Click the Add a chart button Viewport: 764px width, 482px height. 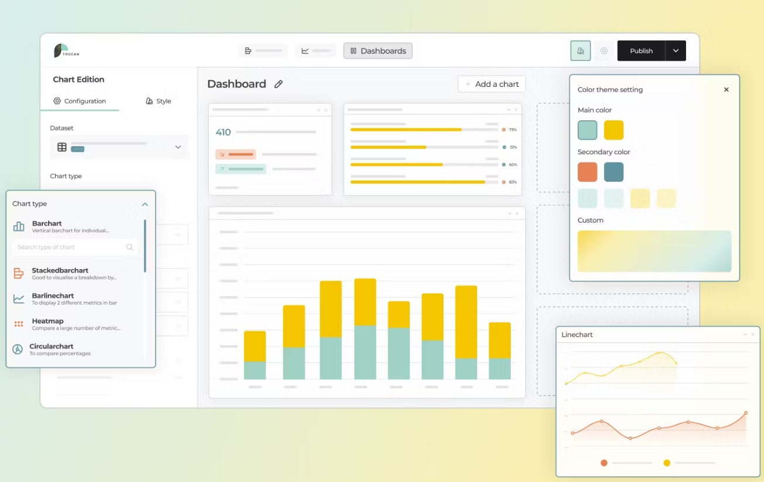tap(491, 84)
